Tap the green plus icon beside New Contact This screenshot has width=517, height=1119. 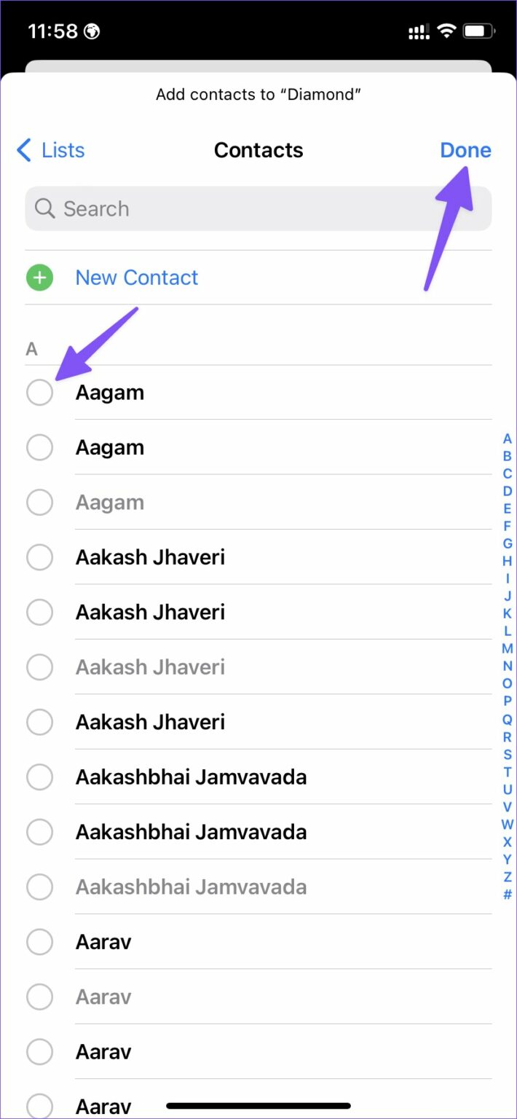[x=39, y=278]
